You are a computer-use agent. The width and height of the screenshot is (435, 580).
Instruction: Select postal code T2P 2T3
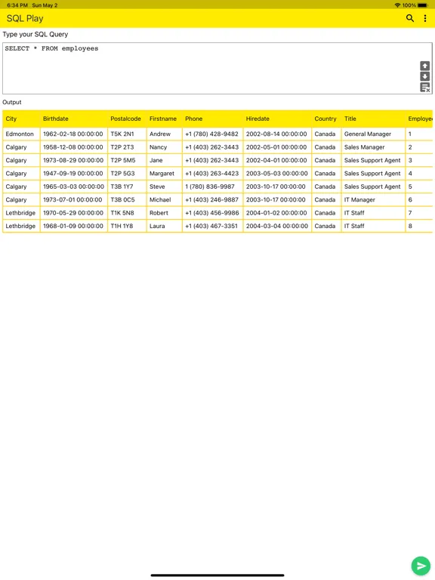pyautogui.click(x=127, y=147)
